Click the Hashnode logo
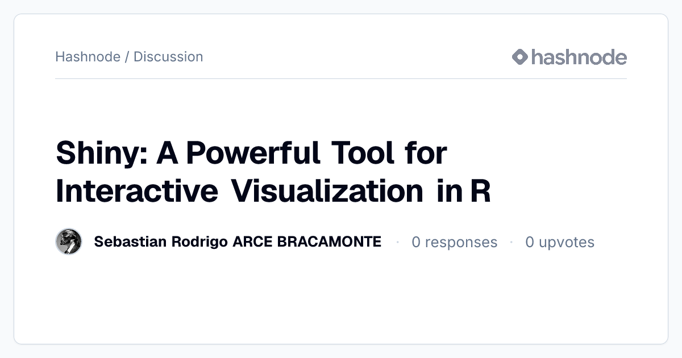The width and height of the screenshot is (682, 358). pyautogui.click(x=569, y=57)
